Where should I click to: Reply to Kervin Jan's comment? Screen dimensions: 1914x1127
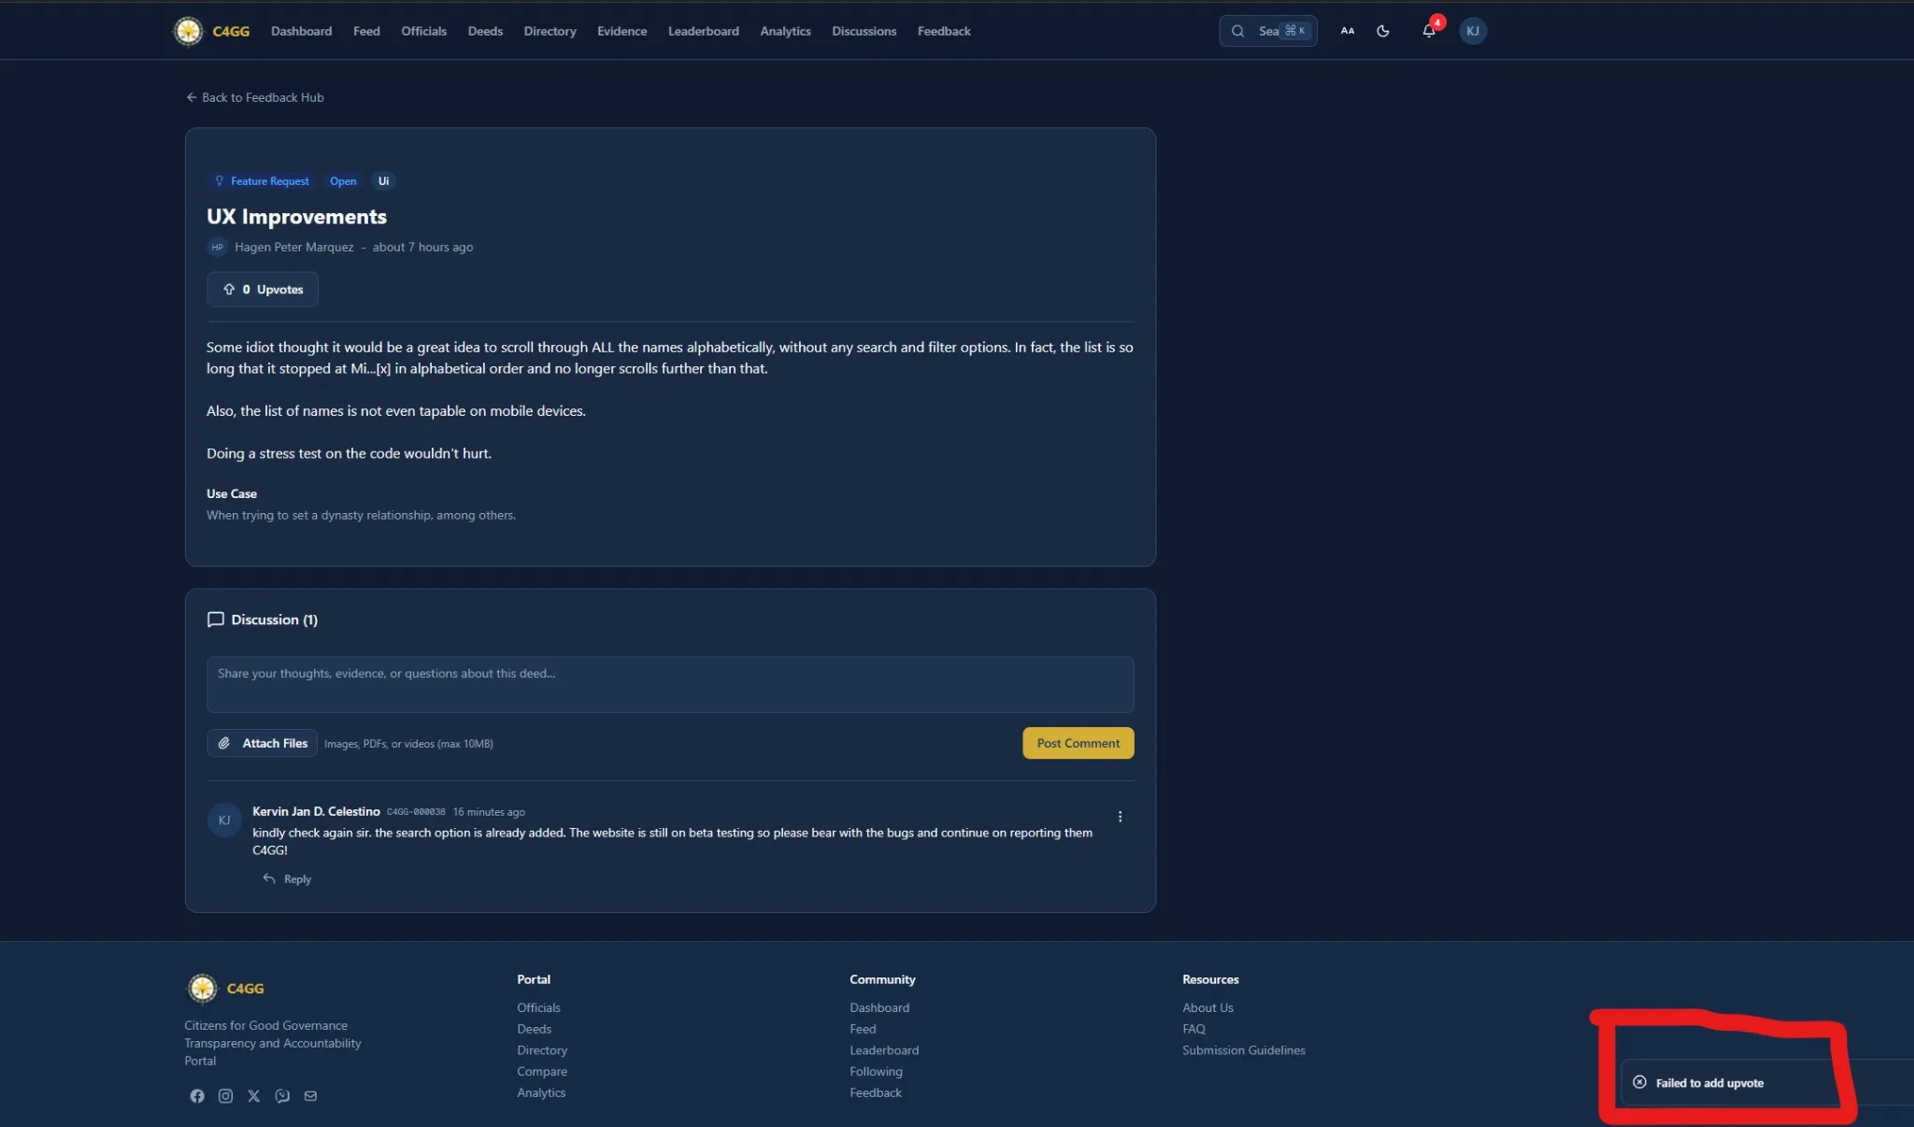288,879
